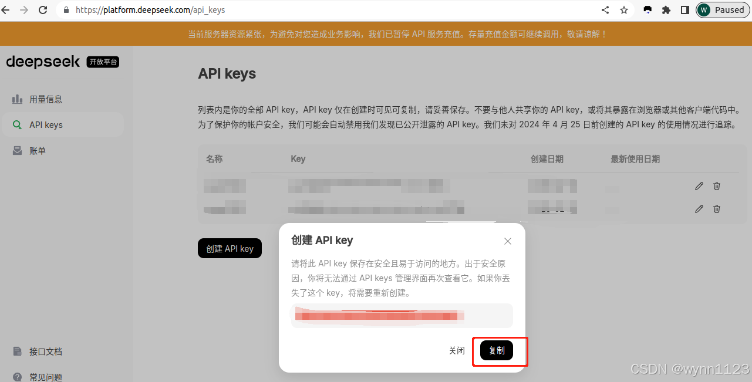Click the 常见问题 speech icon
Screen dimensions: 752x382
[x=18, y=377]
